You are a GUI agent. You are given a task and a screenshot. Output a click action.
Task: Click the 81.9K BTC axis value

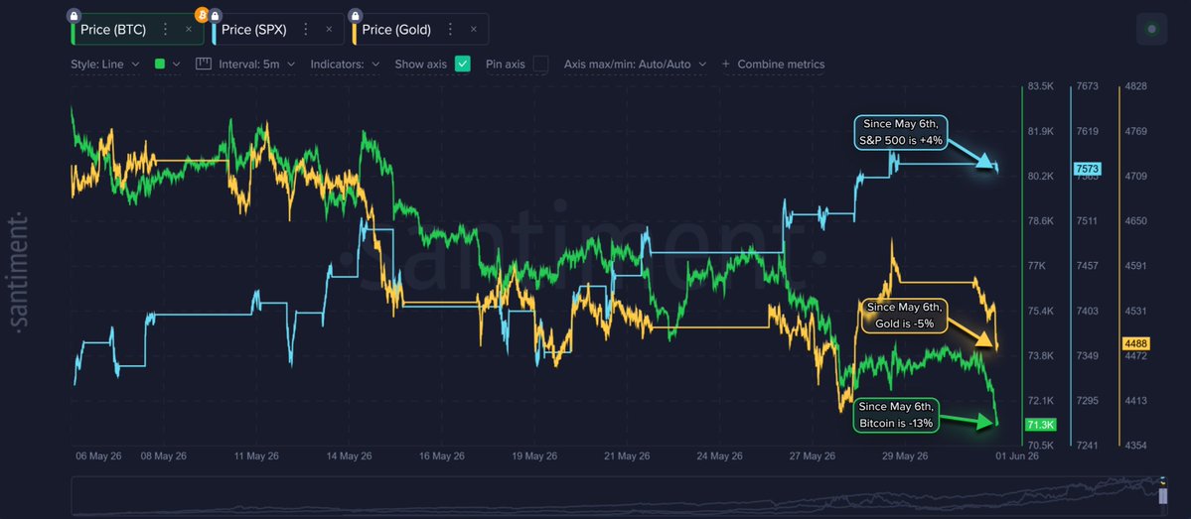[1041, 131]
